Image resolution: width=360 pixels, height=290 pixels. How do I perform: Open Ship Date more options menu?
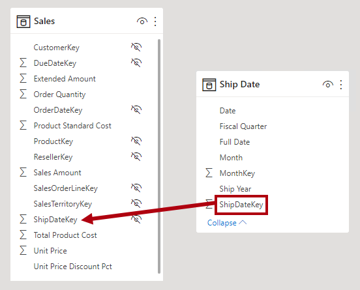point(341,85)
